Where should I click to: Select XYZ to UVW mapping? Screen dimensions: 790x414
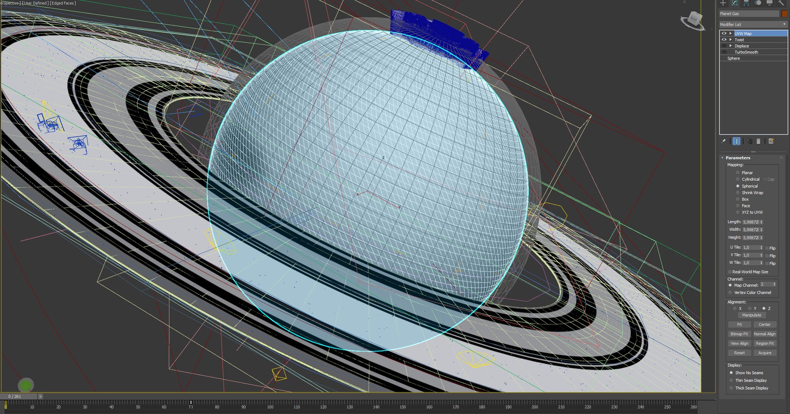coord(738,212)
